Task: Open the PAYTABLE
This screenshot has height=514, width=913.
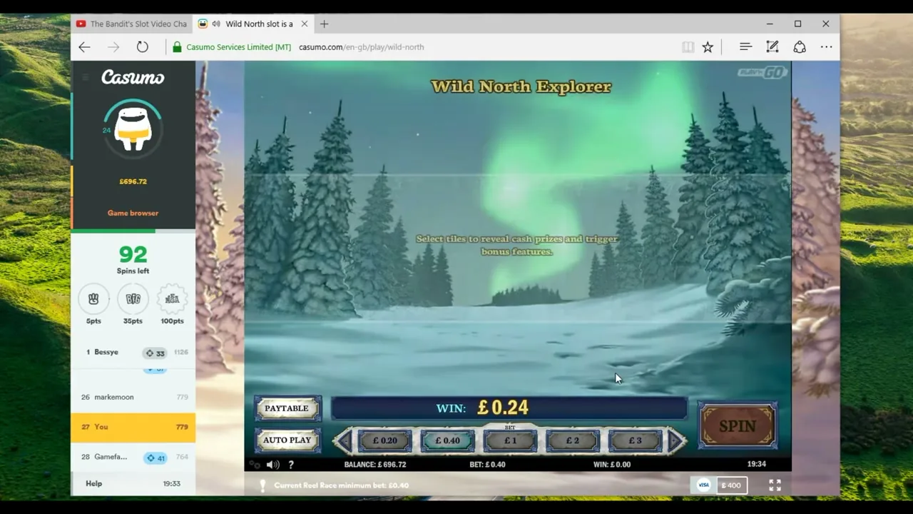Action: pos(287,408)
